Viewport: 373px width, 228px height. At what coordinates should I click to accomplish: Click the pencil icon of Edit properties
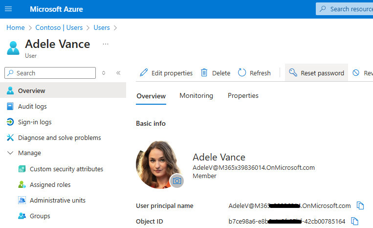[x=144, y=72]
